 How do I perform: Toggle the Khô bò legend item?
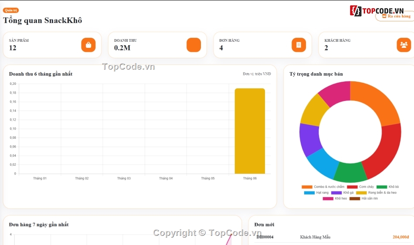[x=387, y=187]
